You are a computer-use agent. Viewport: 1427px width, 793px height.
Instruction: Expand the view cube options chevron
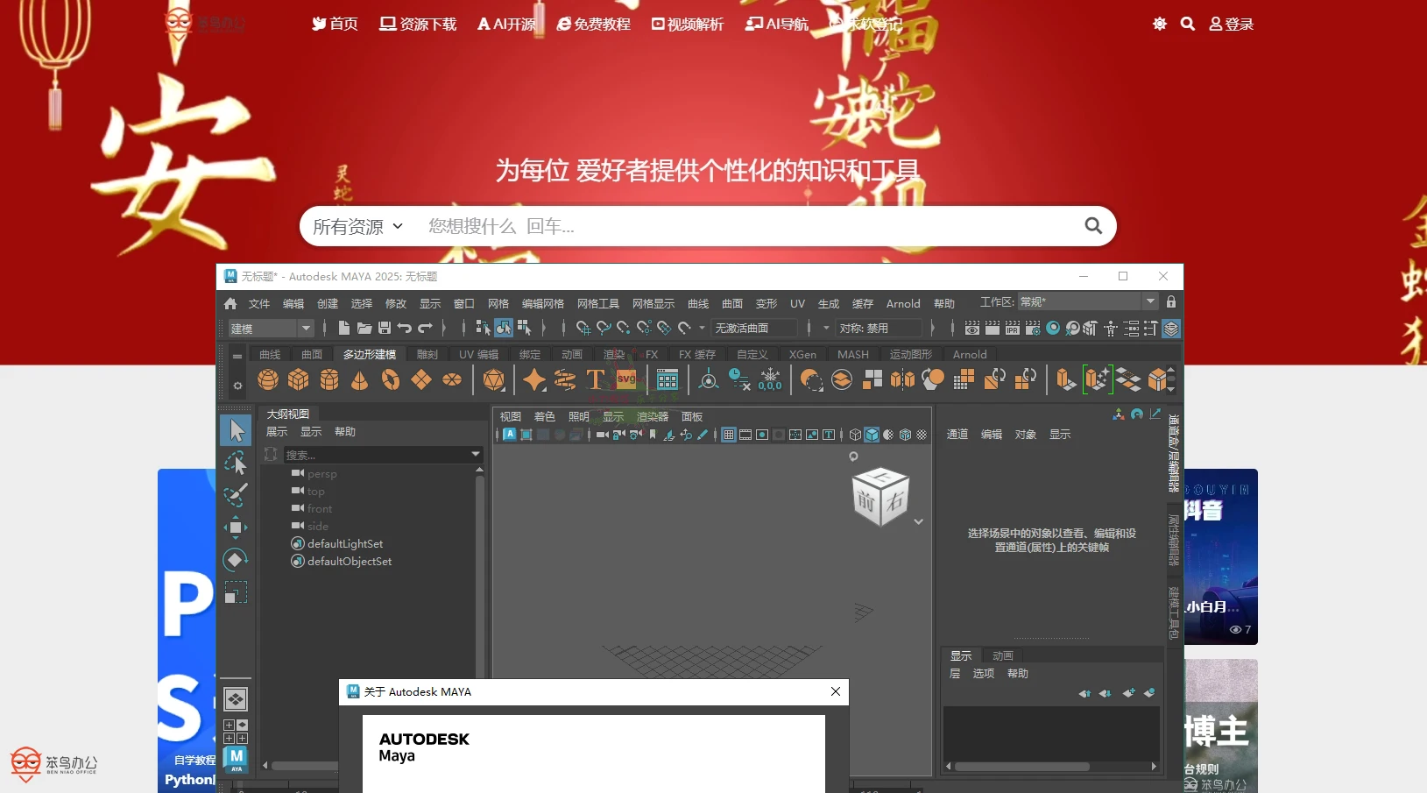point(918,521)
